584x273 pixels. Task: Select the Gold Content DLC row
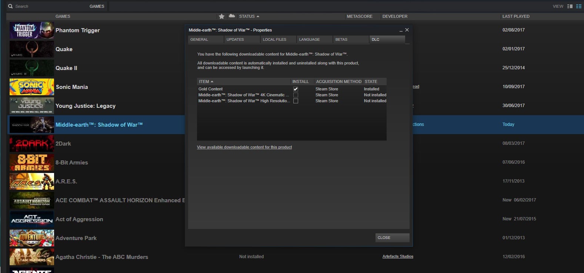click(292, 89)
